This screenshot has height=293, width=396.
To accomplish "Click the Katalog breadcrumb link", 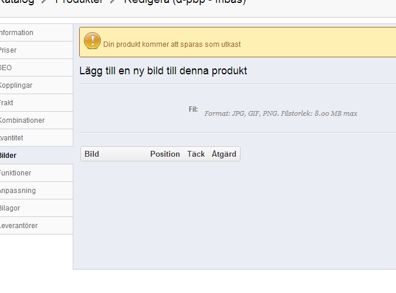I will (x=17, y=2).
